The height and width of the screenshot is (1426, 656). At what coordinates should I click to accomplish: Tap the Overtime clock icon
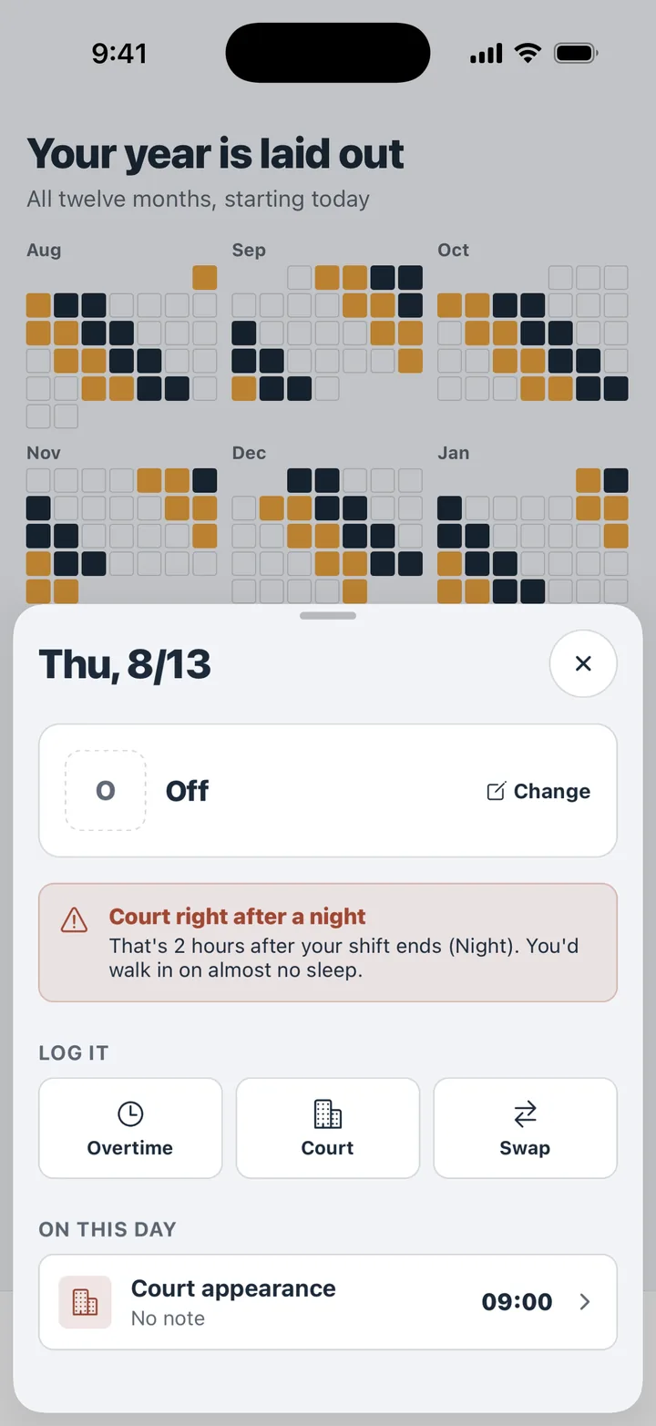130,1113
